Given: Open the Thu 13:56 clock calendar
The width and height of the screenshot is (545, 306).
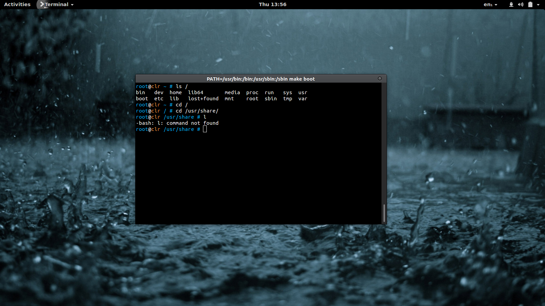Looking at the screenshot, I should coord(272,4).
